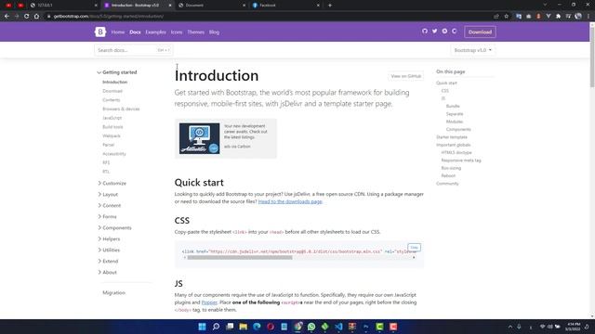Open Browsers & devices in sidebar

[x=121, y=109]
